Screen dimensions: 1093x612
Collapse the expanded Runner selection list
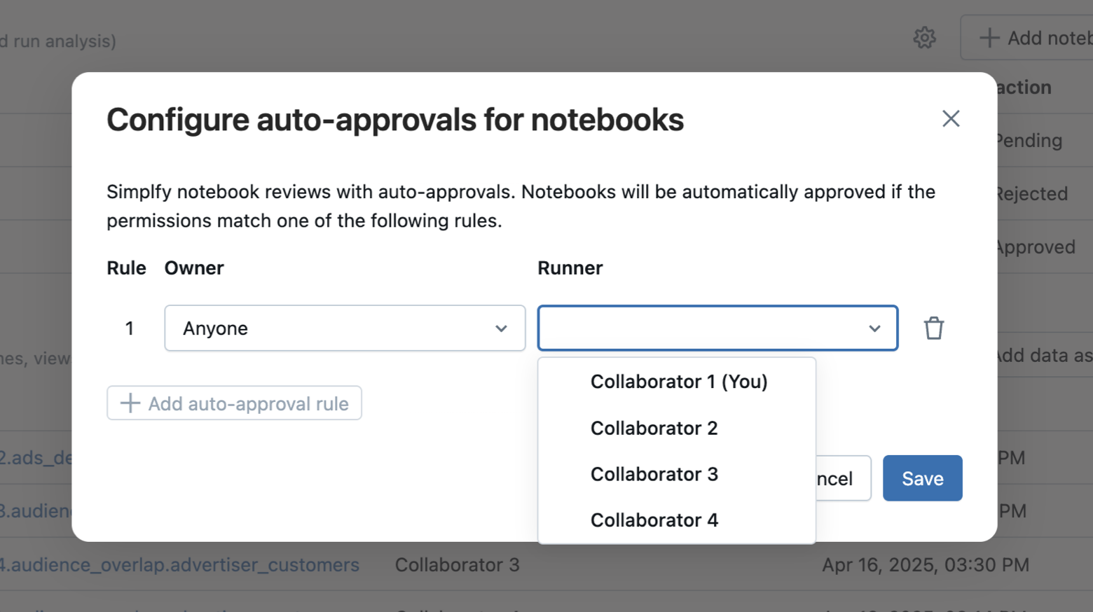coord(874,328)
